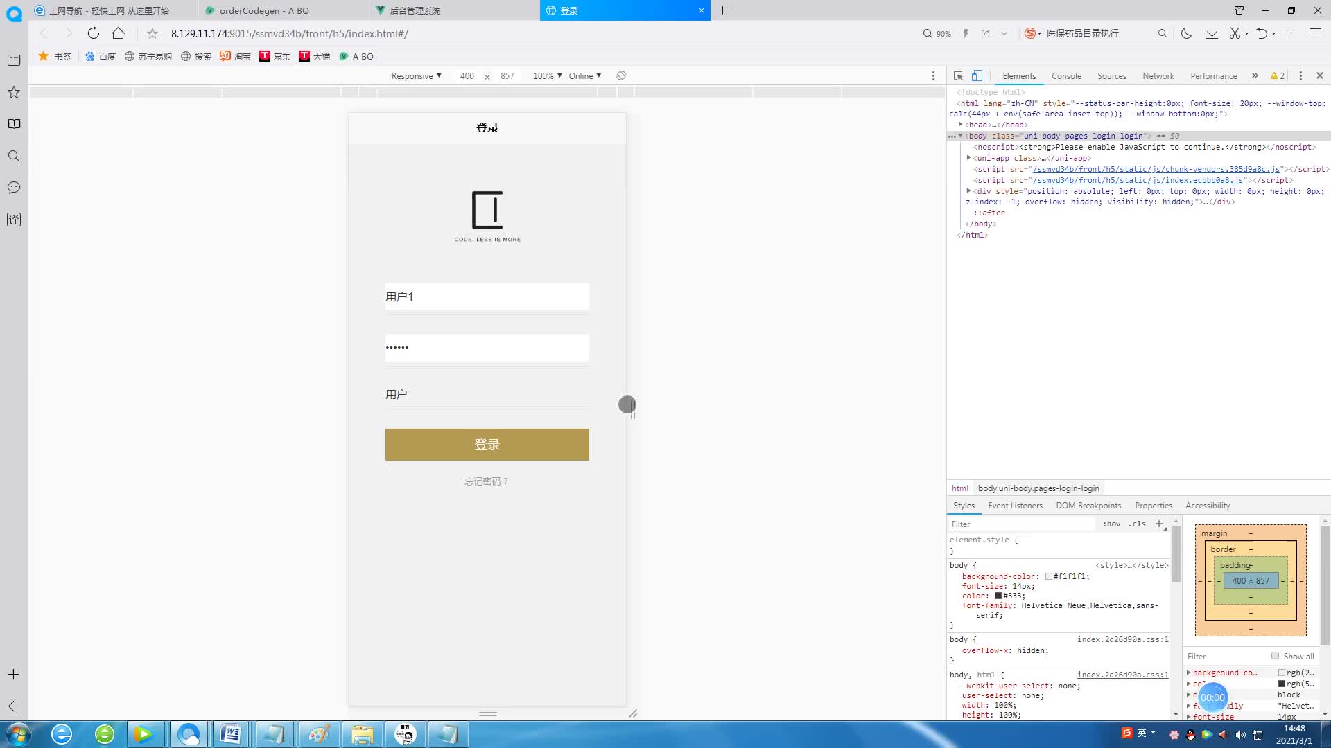This screenshot has height=748, width=1331.
Task: Open a new browser tab with plus
Action: 723,10
